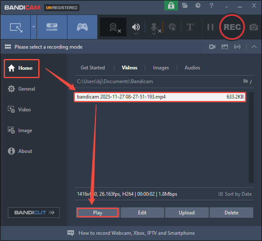The image size is (262, 241).
Task: Close the Bandicam window
Action: click(x=254, y=5)
